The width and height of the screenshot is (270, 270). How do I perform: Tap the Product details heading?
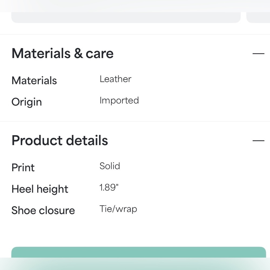click(60, 140)
